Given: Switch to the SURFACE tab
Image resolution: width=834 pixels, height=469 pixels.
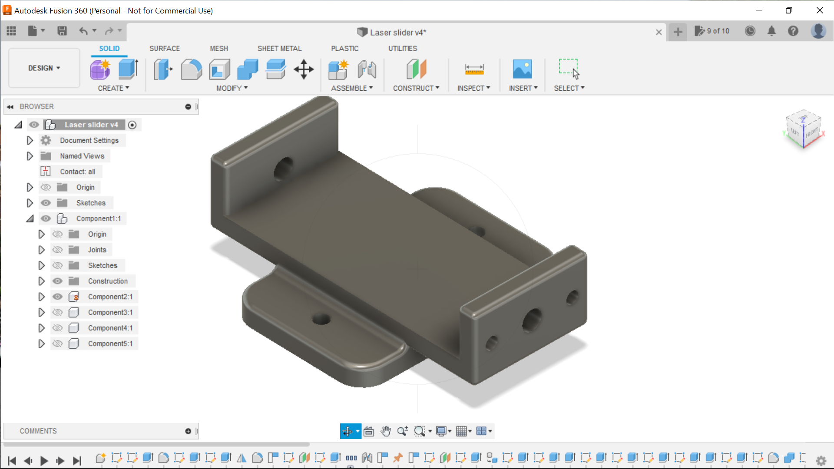Looking at the screenshot, I should point(165,49).
